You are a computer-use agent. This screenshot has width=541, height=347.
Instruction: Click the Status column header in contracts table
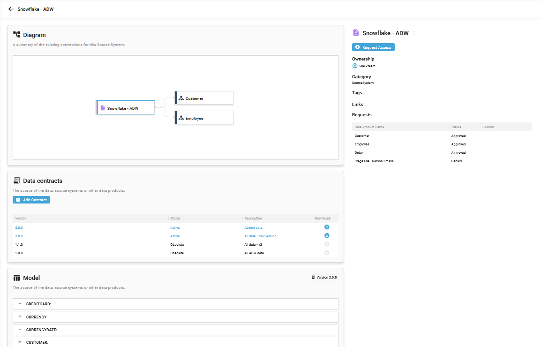tap(175, 218)
